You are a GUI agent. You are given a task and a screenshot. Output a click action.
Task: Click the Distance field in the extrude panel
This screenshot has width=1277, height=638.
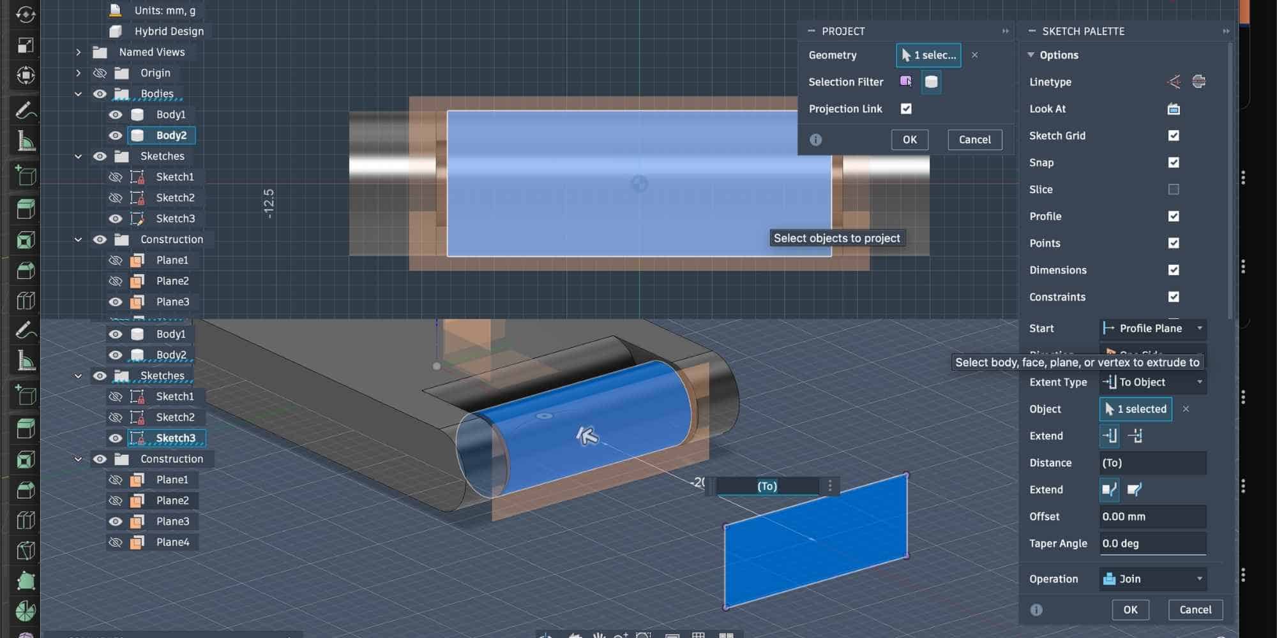[1152, 463]
